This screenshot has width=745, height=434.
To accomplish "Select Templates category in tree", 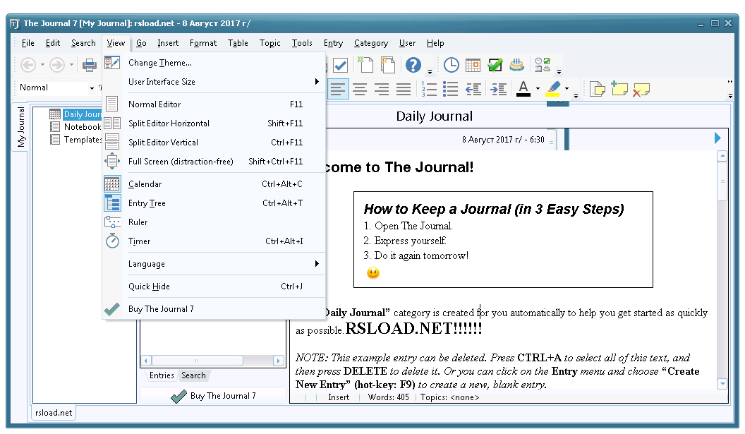I will click(83, 140).
